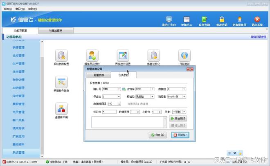The height and width of the screenshot is (166, 270).
Task: Click 更换操作员 switch operator icon
Action: tap(239, 20)
